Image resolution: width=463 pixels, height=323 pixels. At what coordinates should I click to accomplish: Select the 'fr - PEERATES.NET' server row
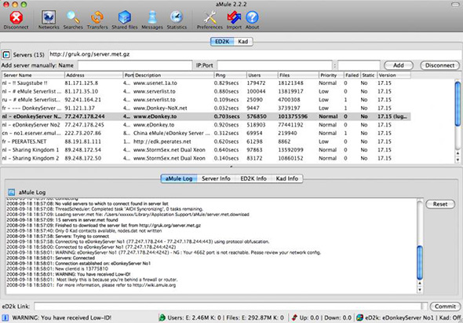point(206,141)
